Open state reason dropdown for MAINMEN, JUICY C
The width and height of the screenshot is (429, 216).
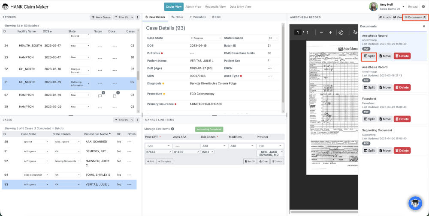pos(67,161)
